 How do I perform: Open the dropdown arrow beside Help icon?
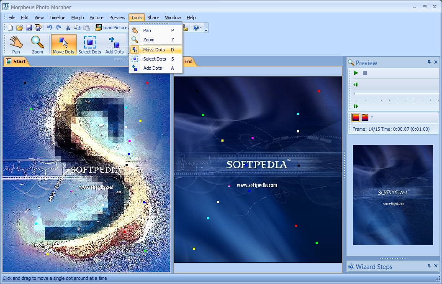[201, 28]
